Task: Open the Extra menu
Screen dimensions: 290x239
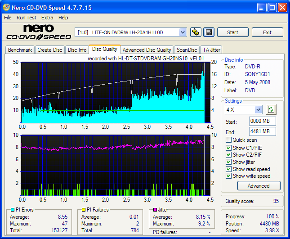Action: pyautogui.click(x=47, y=18)
